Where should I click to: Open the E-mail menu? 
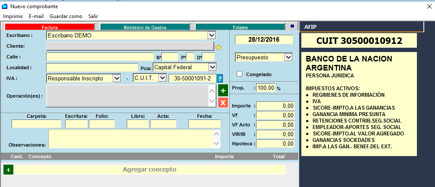click(x=36, y=16)
